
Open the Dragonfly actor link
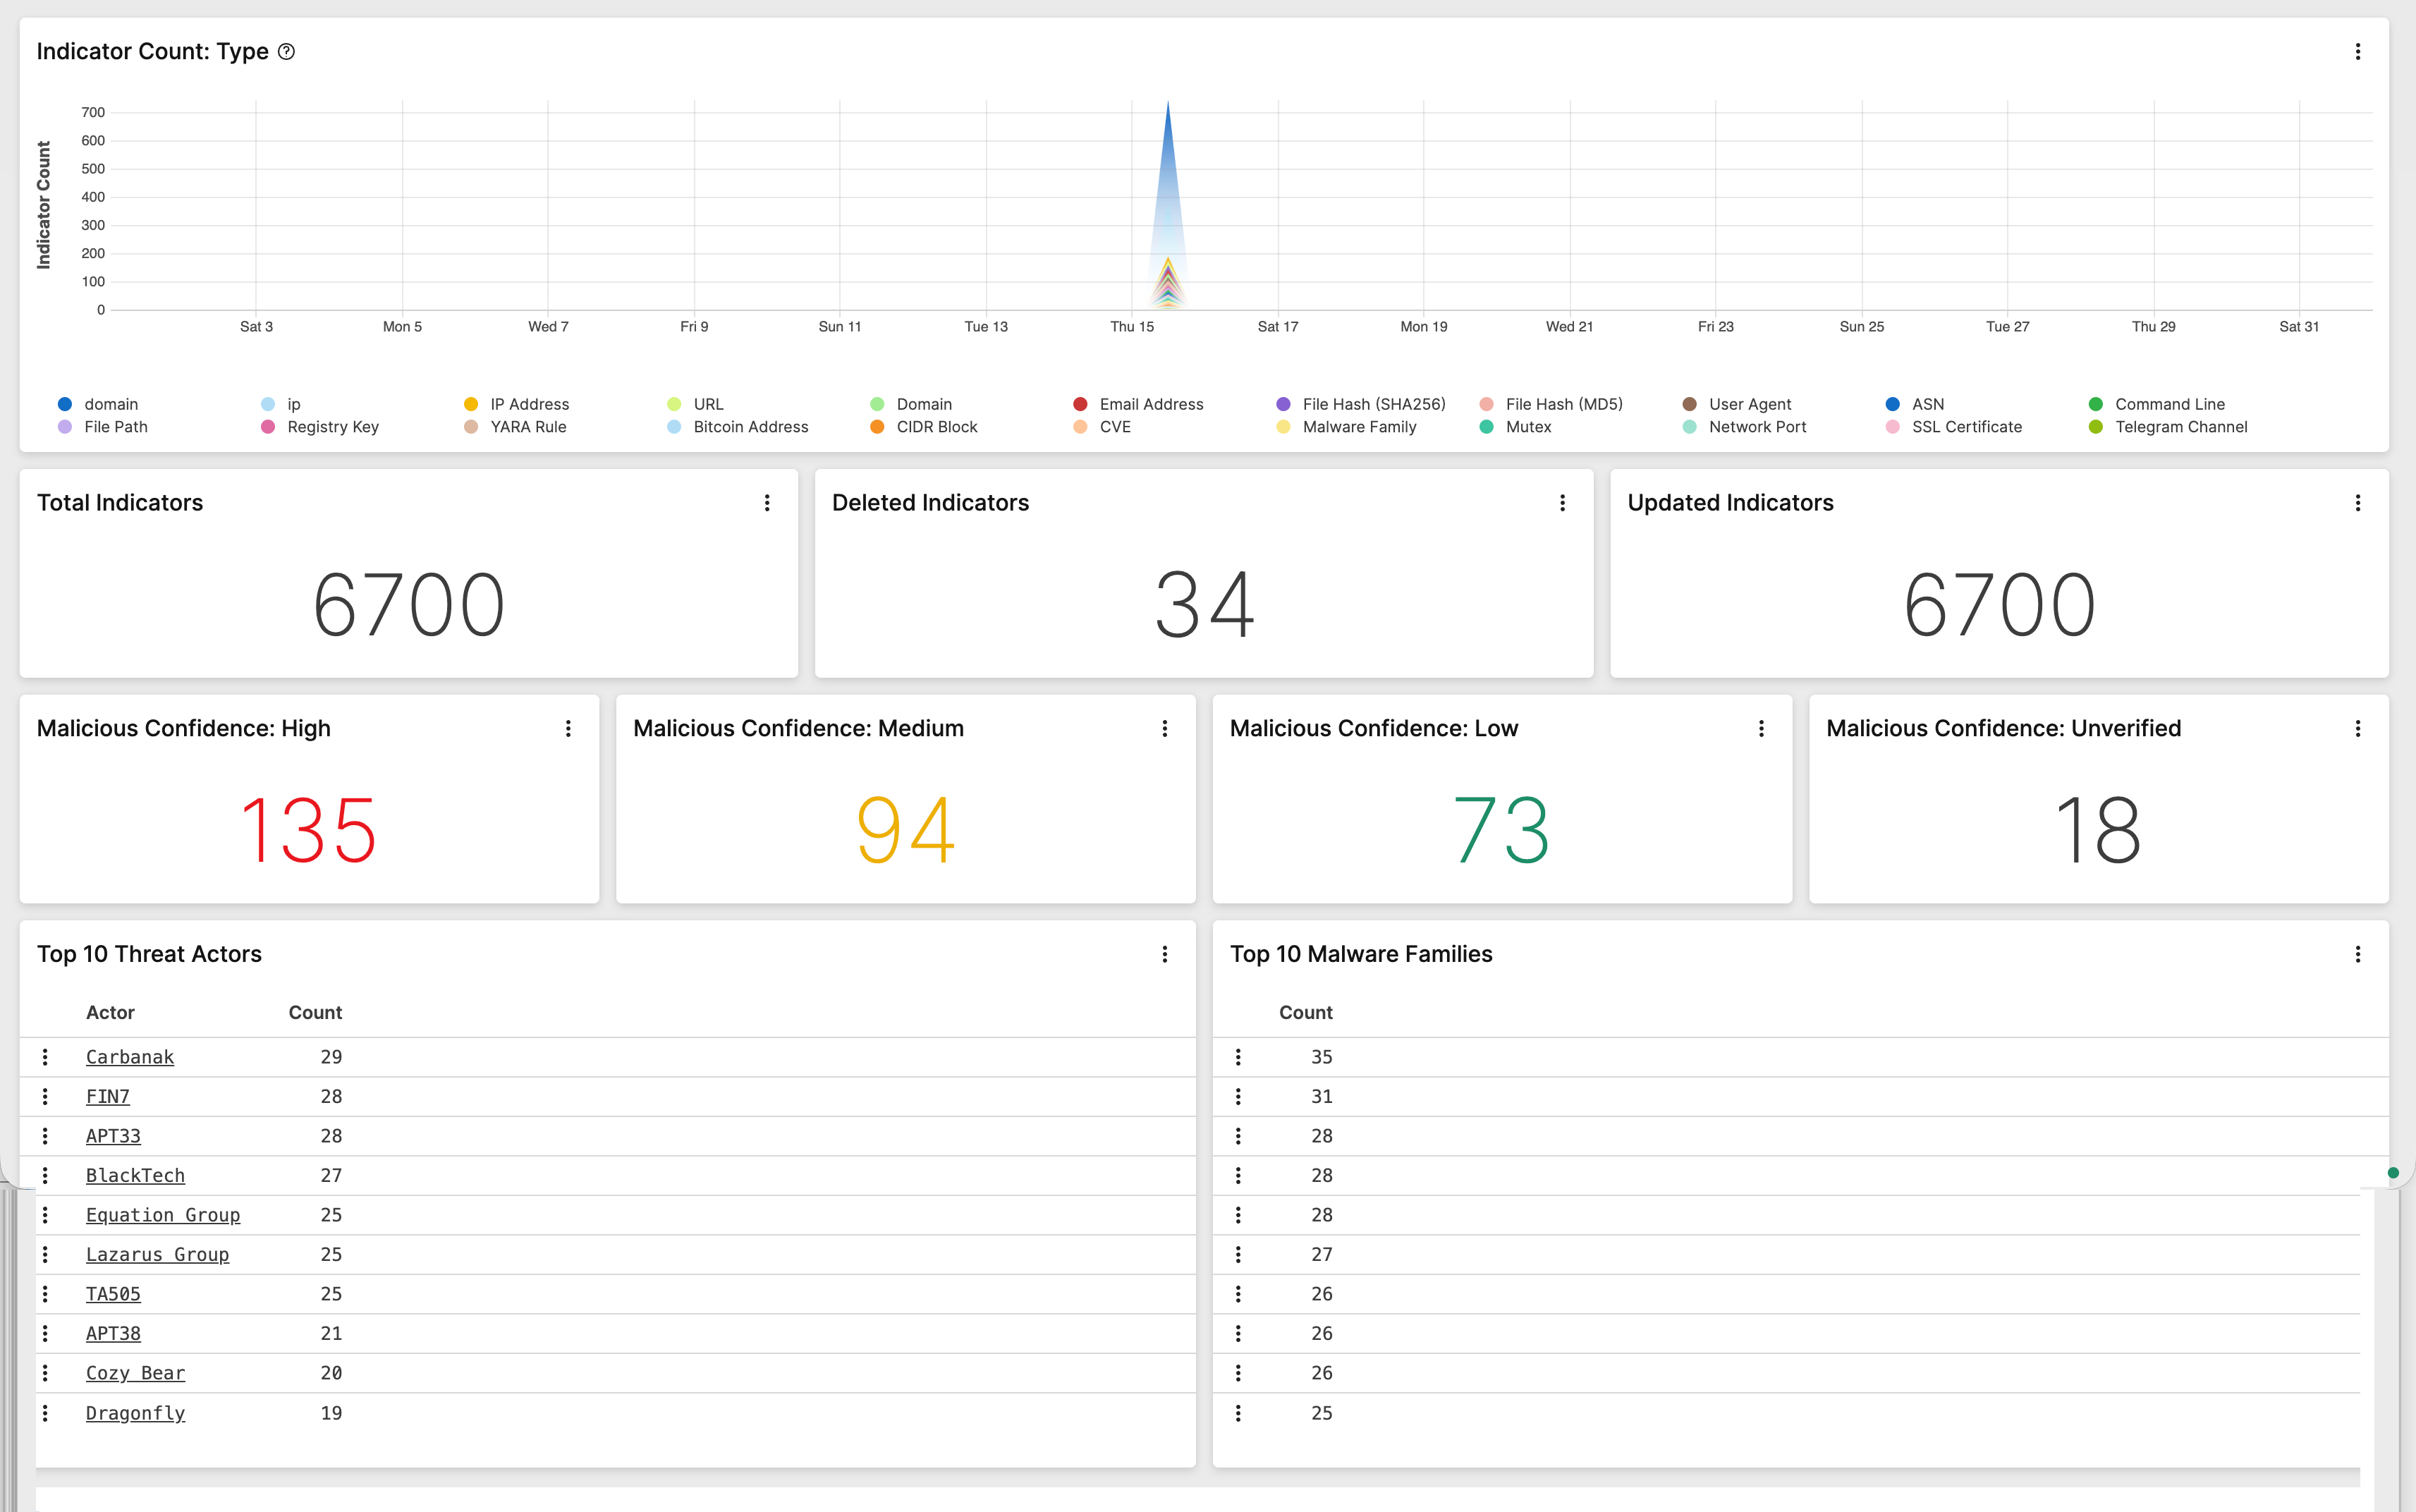pos(135,1413)
